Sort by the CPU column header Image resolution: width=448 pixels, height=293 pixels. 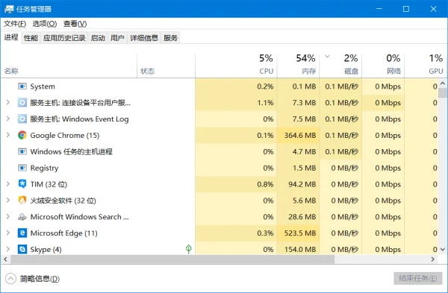(236, 66)
